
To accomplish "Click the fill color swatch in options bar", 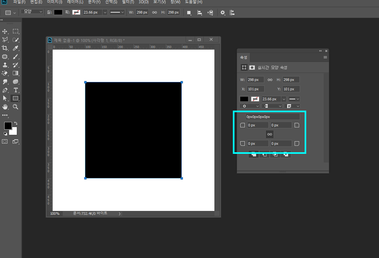I will [x=58, y=12].
